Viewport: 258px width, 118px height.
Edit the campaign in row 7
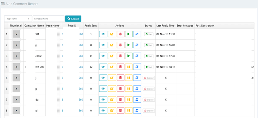(x=112, y=99)
